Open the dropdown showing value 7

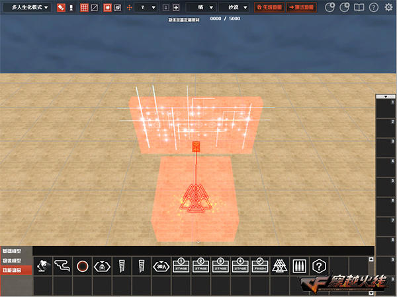(146, 7)
